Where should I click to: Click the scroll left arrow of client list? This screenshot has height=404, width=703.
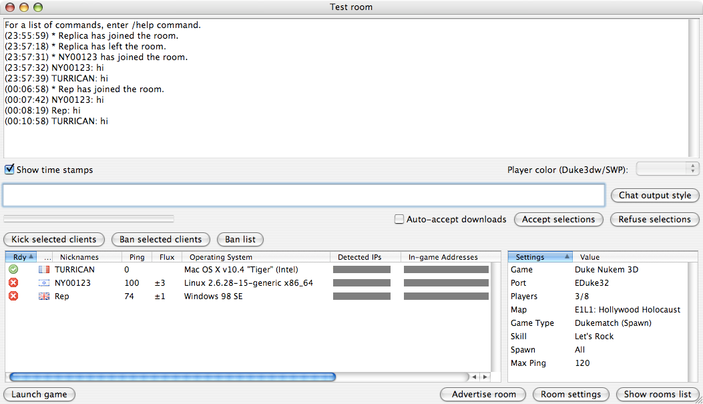(474, 377)
